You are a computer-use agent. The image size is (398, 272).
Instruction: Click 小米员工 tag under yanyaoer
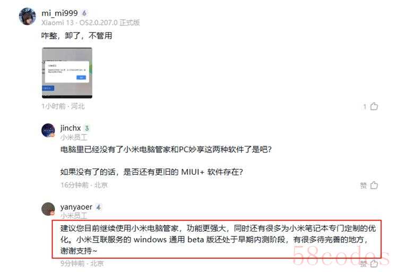(74, 216)
